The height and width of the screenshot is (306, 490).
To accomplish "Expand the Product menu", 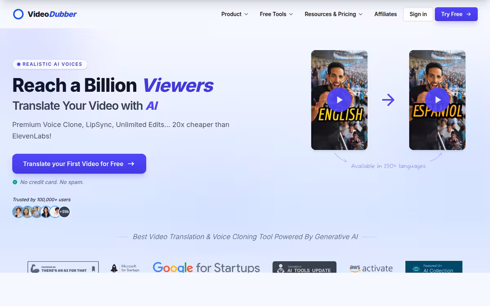I will point(235,14).
